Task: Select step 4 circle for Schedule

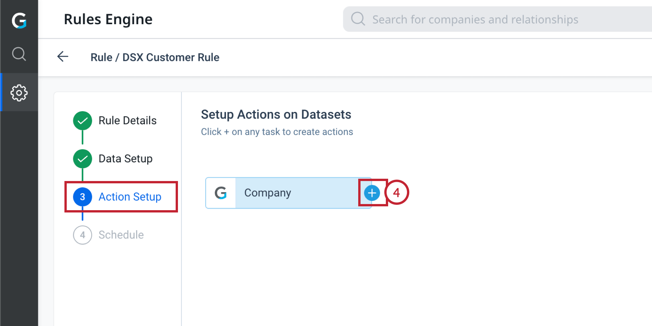Action: point(82,235)
